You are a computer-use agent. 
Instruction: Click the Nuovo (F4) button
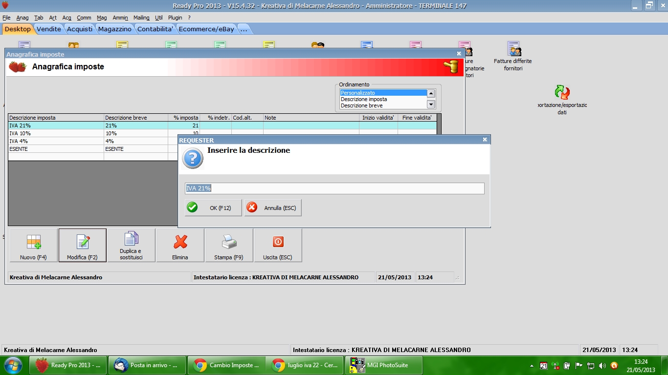pyautogui.click(x=34, y=245)
